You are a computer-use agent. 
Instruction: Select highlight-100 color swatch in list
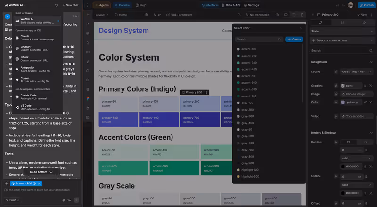click(238, 170)
